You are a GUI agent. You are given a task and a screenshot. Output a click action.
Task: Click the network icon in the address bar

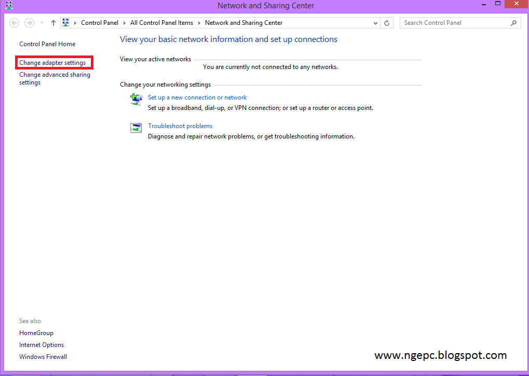[65, 22]
